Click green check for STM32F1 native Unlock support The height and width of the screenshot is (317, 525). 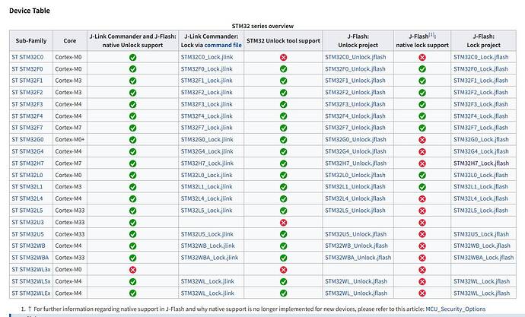(x=132, y=81)
